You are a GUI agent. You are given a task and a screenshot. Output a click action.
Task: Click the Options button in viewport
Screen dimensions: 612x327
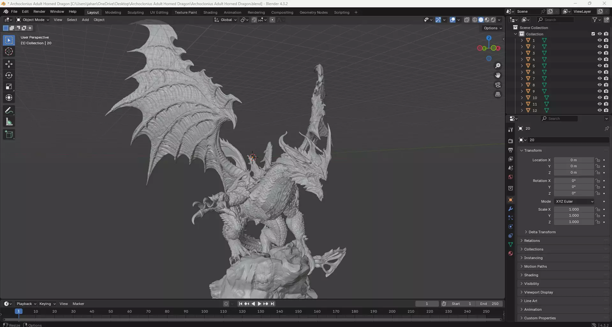(x=493, y=28)
